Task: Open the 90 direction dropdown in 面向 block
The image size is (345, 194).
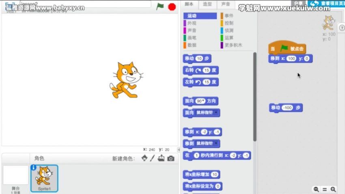Action: [200, 101]
